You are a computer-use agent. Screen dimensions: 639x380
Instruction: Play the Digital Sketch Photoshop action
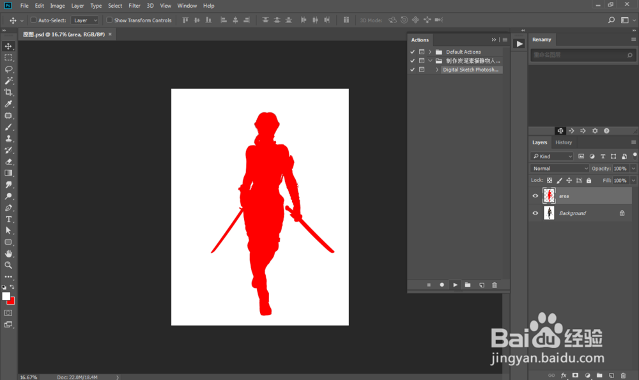click(x=455, y=285)
